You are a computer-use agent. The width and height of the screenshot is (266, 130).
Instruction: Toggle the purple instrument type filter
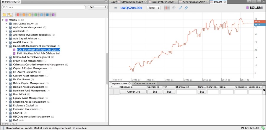(x=53, y=14)
